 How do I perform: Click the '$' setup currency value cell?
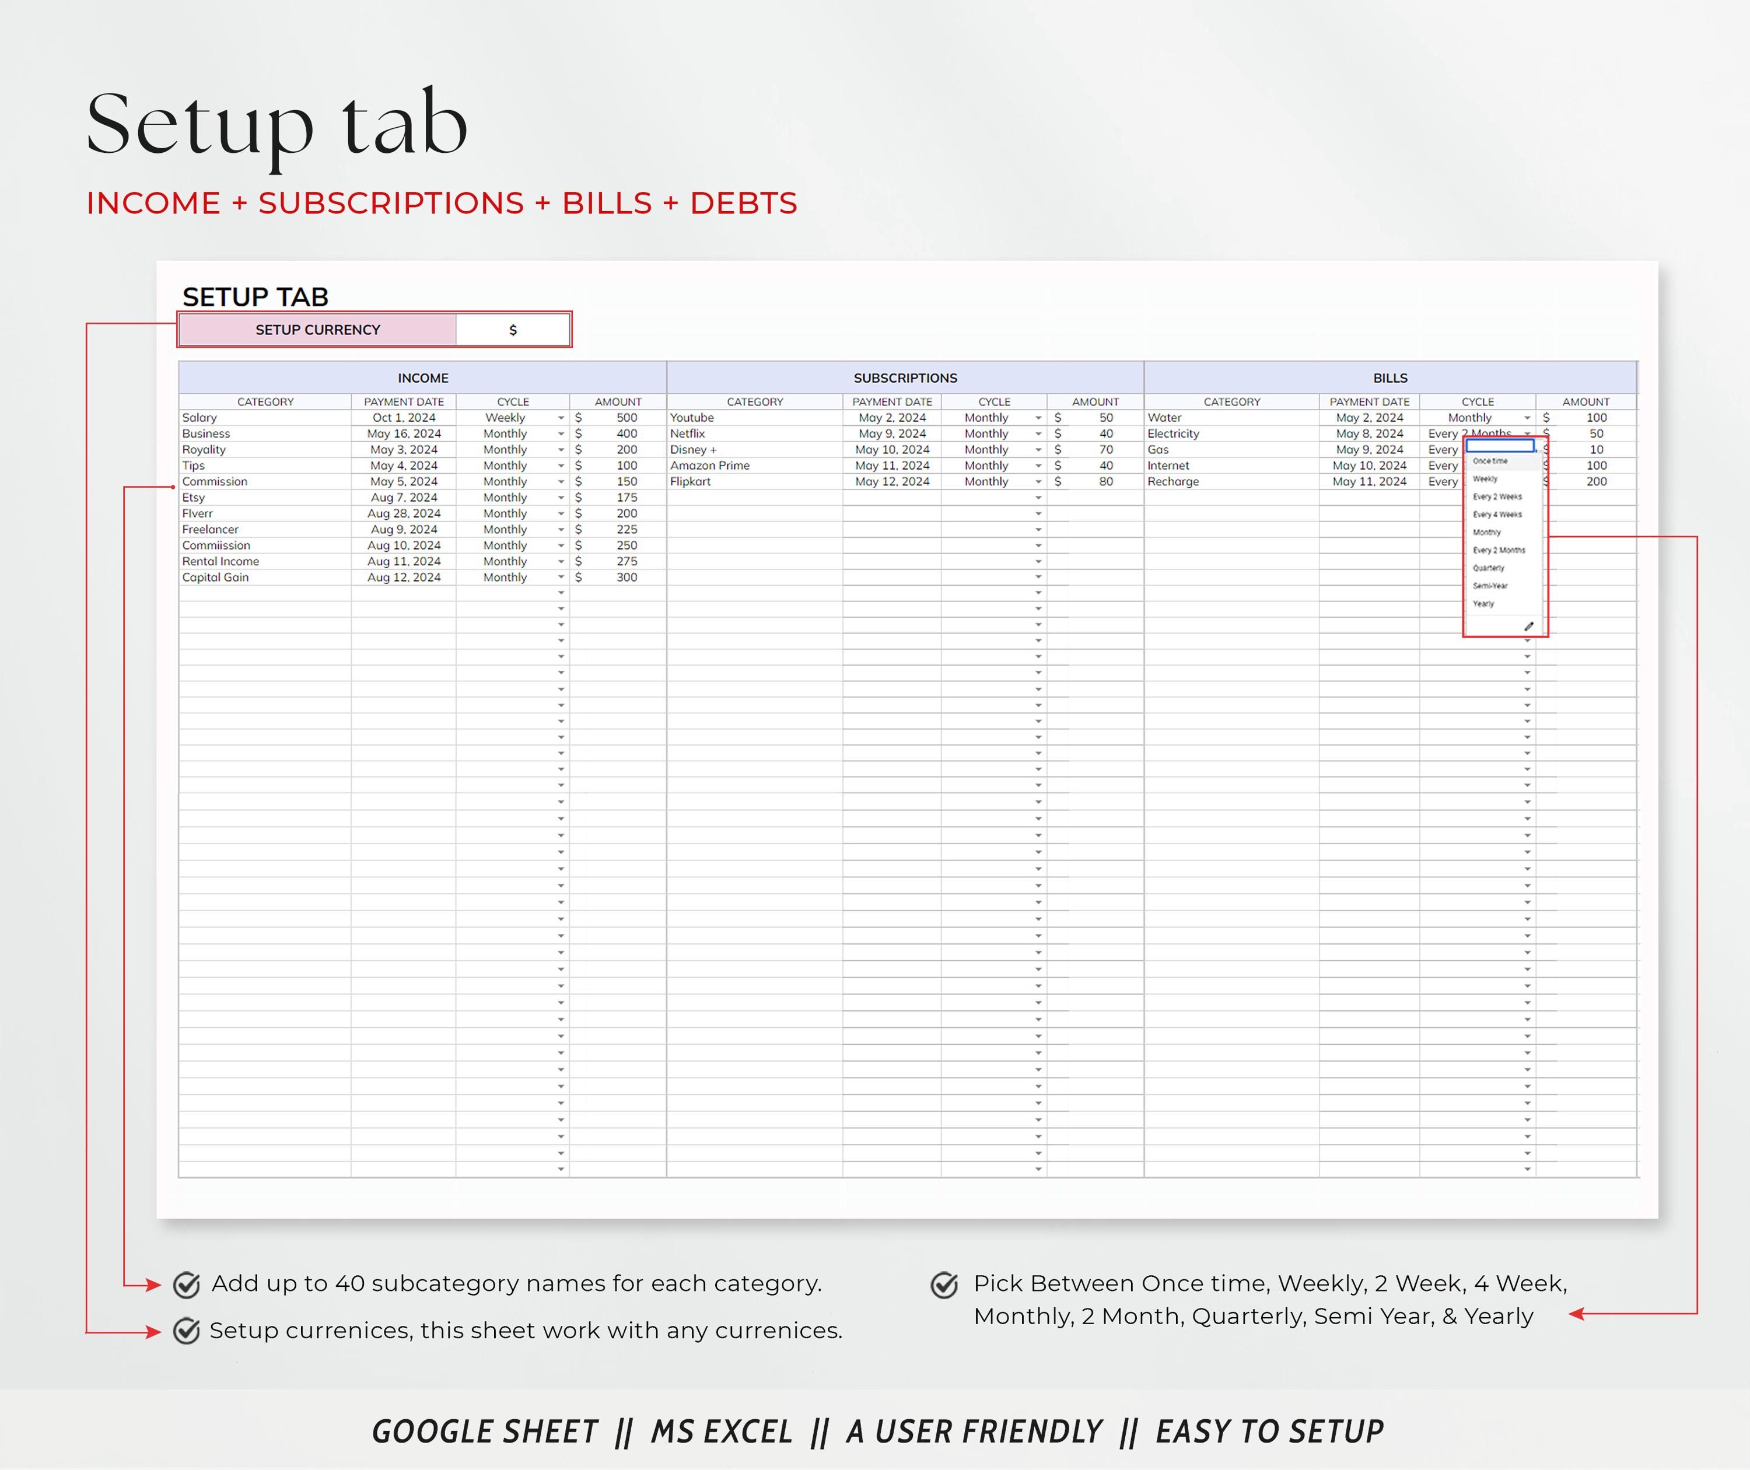[x=513, y=330]
